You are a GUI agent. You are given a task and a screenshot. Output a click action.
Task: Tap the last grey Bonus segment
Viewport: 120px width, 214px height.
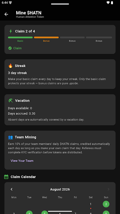point(99,37)
